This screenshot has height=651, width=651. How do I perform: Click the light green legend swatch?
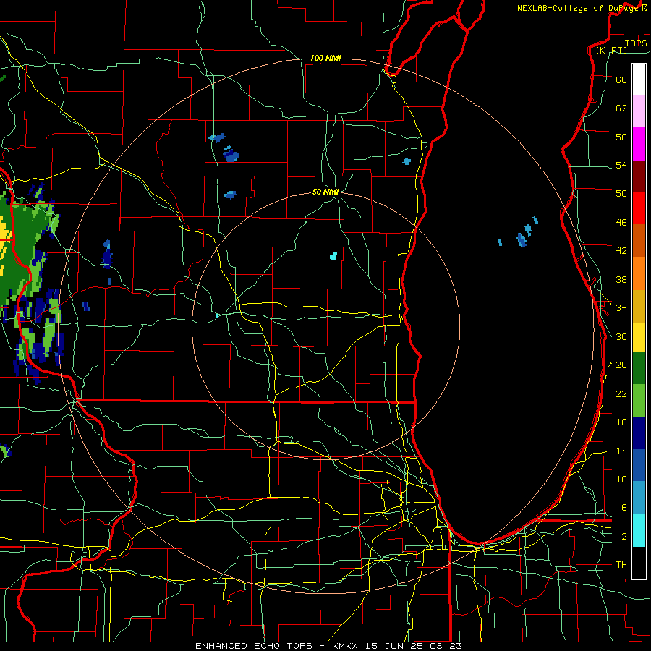[639, 401]
